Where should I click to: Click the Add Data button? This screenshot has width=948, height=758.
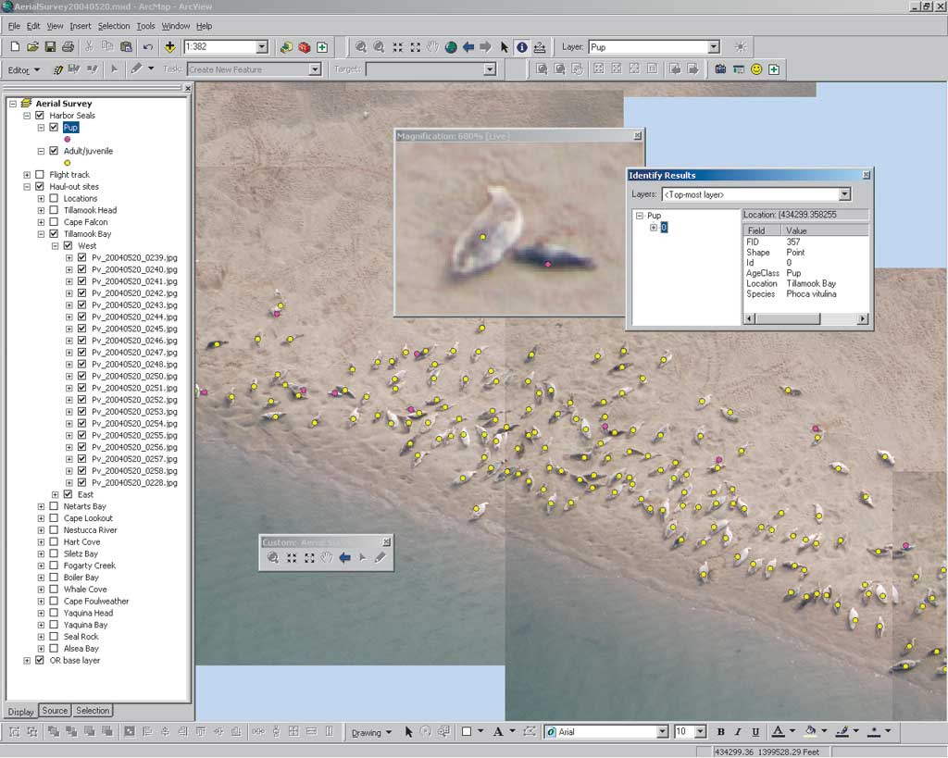[169, 47]
